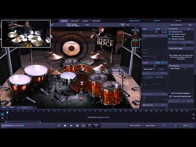196x147 pixels.
Task: Open the Block menu above the timeline
Action: (11, 107)
